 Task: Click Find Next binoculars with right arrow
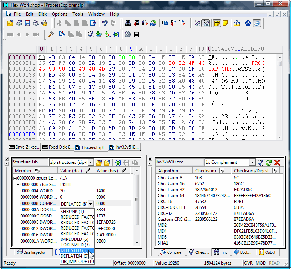[145, 23]
